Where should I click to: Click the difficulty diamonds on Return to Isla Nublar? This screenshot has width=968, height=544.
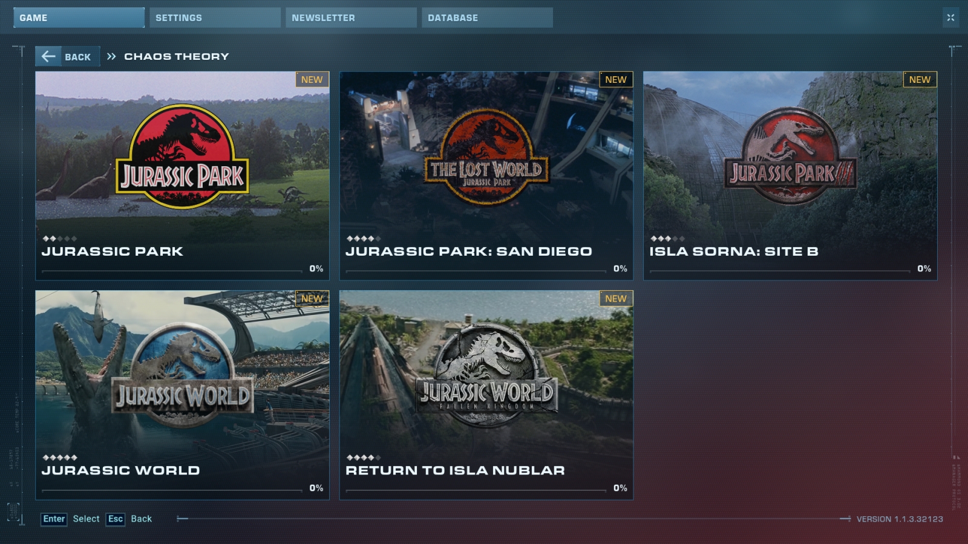364,458
